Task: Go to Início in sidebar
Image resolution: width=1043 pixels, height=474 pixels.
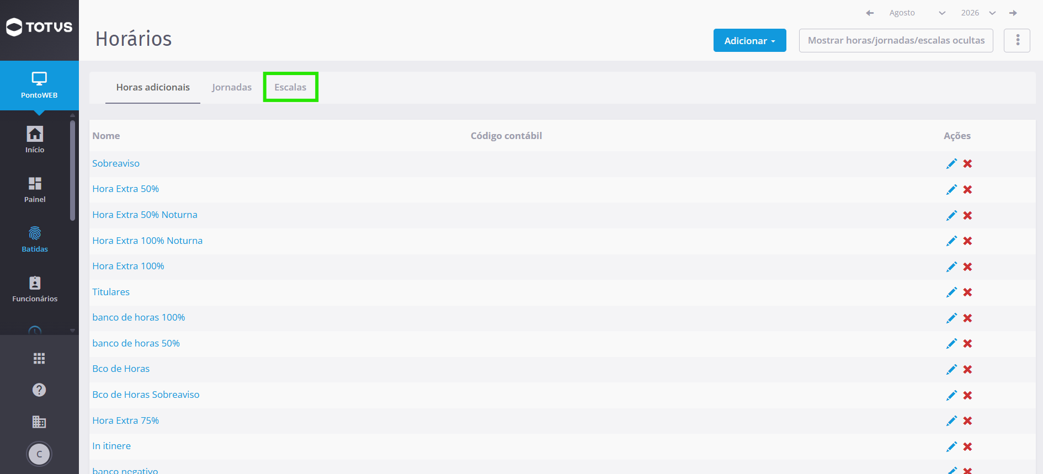Action: point(35,140)
